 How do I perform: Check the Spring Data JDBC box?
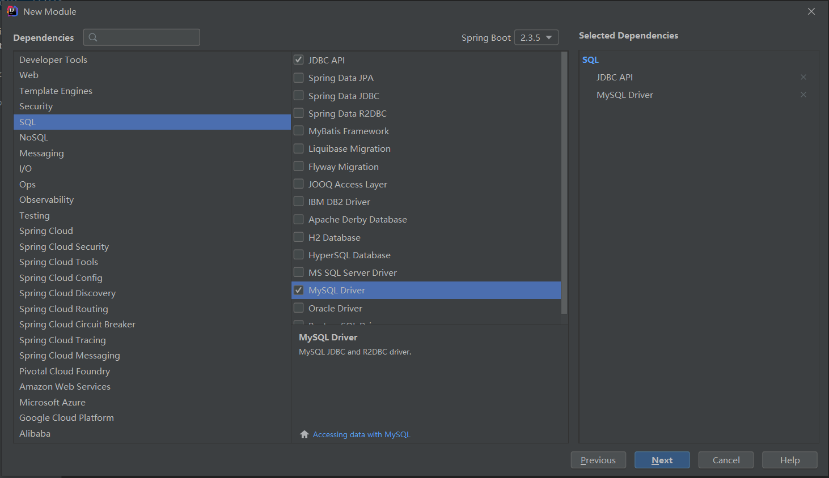(298, 95)
